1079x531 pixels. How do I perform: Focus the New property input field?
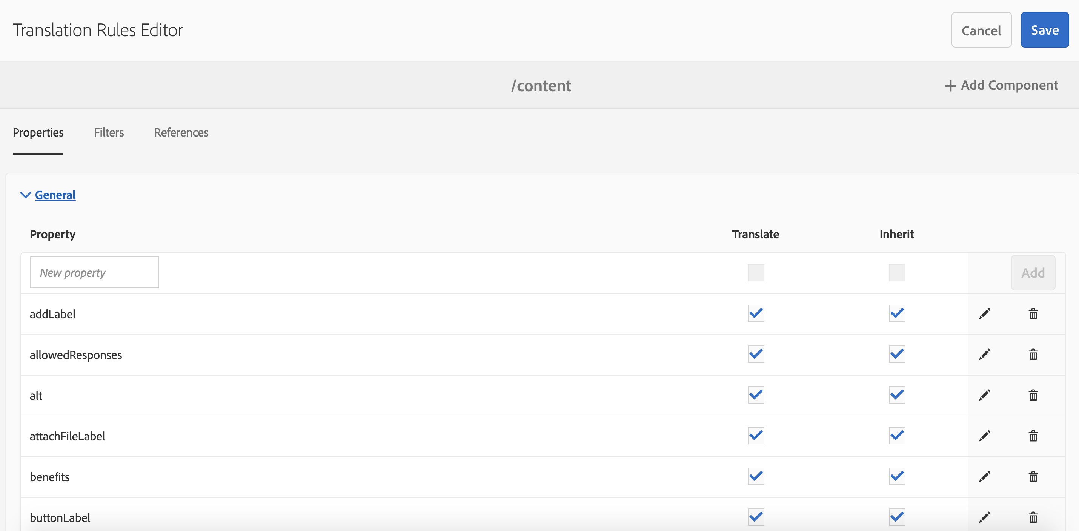click(95, 273)
